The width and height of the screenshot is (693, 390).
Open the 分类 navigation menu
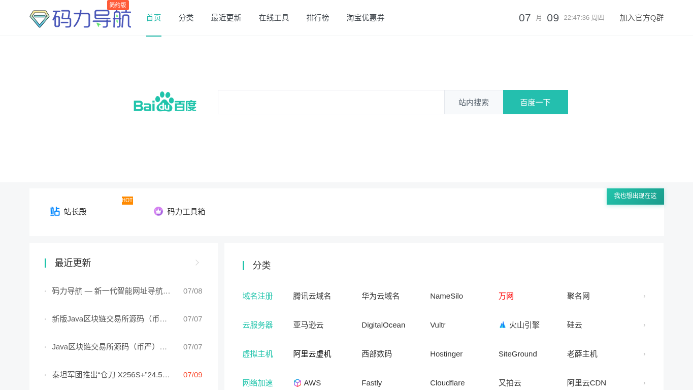(186, 18)
